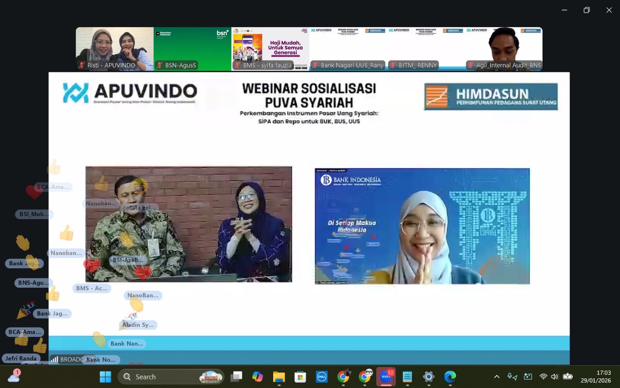Launch Microsoft Store from the taskbar
The height and width of the screenshot is (388, 620).
pyautogui.click(x=300, y=377)
